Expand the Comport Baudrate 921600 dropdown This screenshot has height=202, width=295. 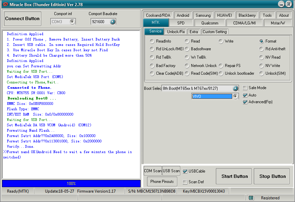pyautogui.click(x=112, y=22)
